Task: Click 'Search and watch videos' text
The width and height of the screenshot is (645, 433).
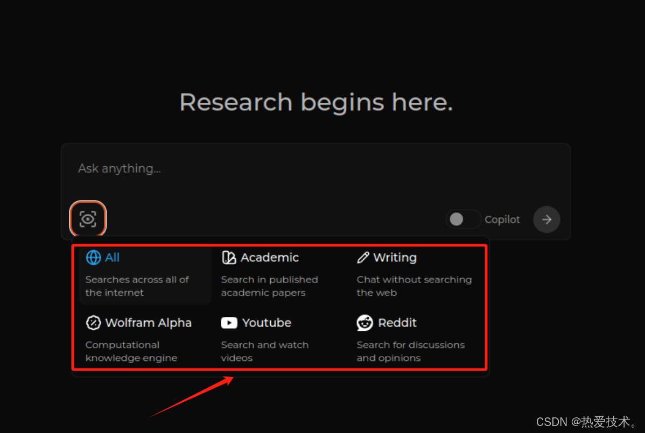Action: coord(264,351)
